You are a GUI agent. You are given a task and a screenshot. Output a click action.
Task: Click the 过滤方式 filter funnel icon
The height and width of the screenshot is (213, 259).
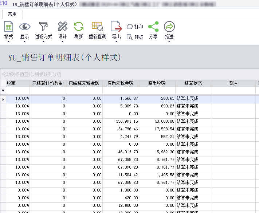point(43,27)
